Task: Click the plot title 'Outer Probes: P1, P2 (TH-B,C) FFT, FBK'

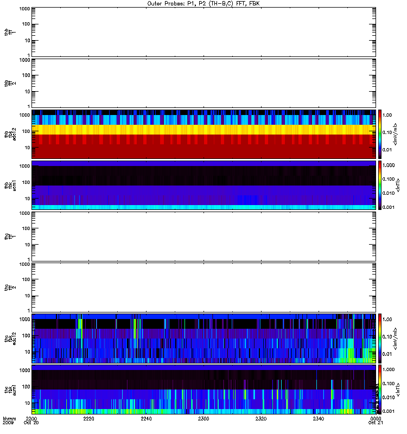Action: [x=203, y=4]
